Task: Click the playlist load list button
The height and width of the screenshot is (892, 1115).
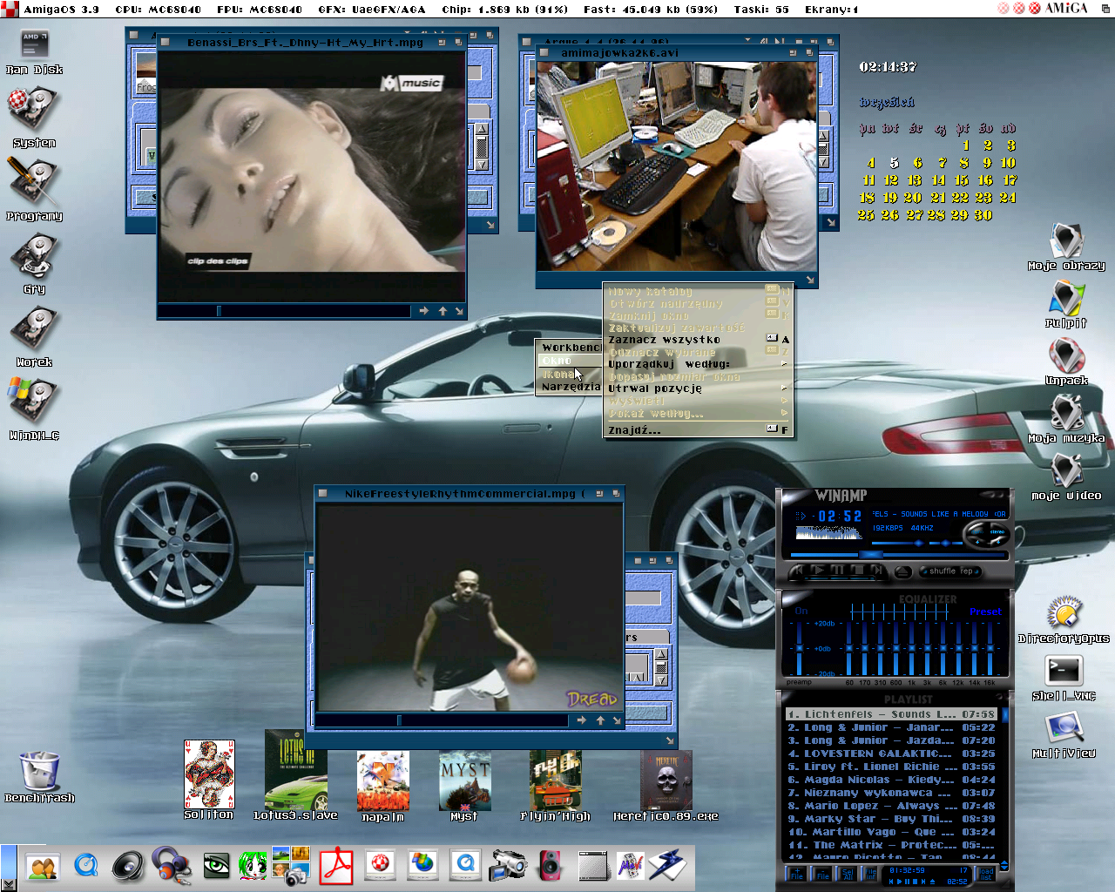Action: [x=986, y=874]
